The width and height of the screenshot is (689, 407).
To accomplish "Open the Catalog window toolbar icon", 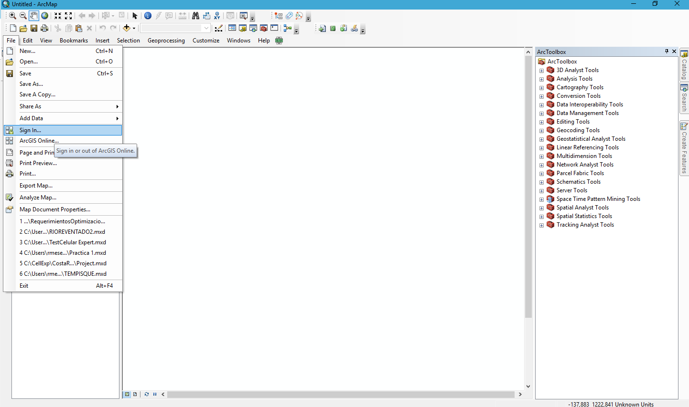I will coord(243,28).
